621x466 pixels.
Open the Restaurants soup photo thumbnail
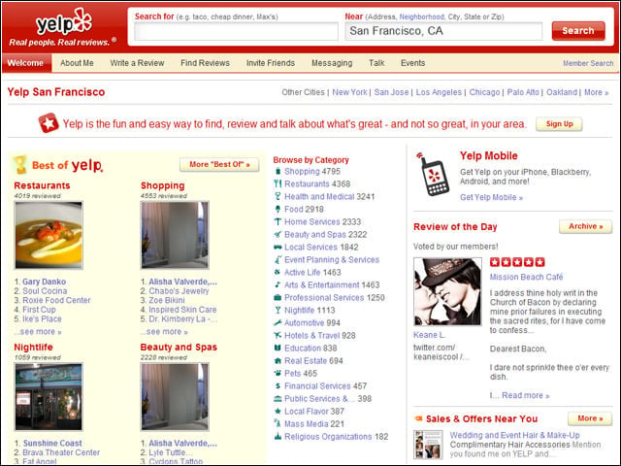coord(49,235)
